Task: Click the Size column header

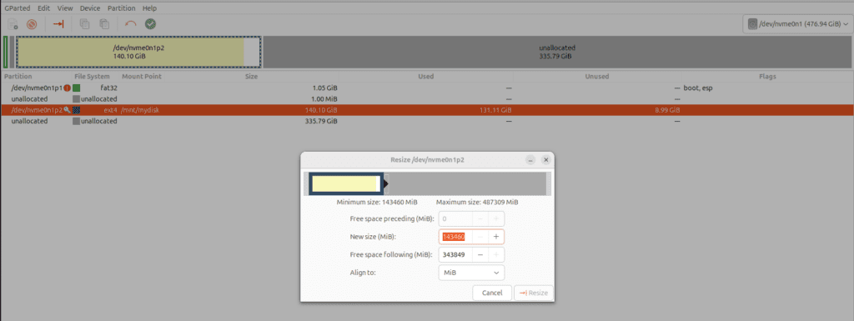Action: [251, 77]
